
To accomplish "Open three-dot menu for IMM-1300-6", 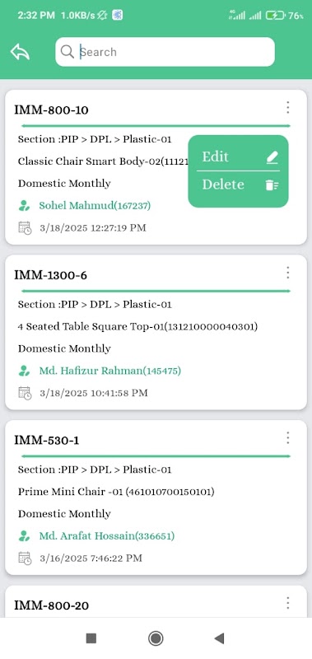I will (x=287, y=273).
